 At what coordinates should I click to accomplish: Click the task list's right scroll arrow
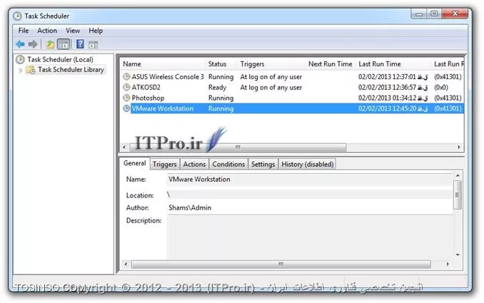click(459, 147)
